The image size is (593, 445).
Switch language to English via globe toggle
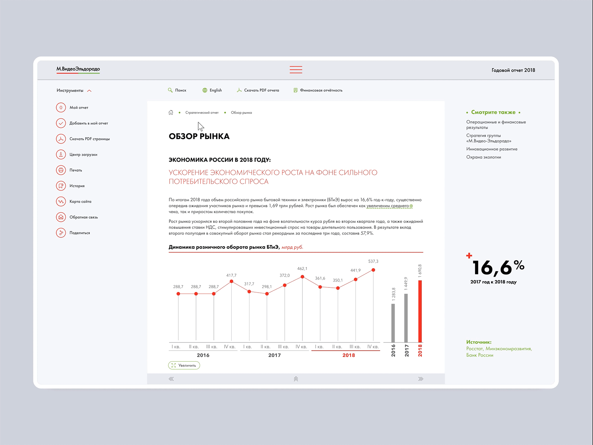click(x=204, y=90)
